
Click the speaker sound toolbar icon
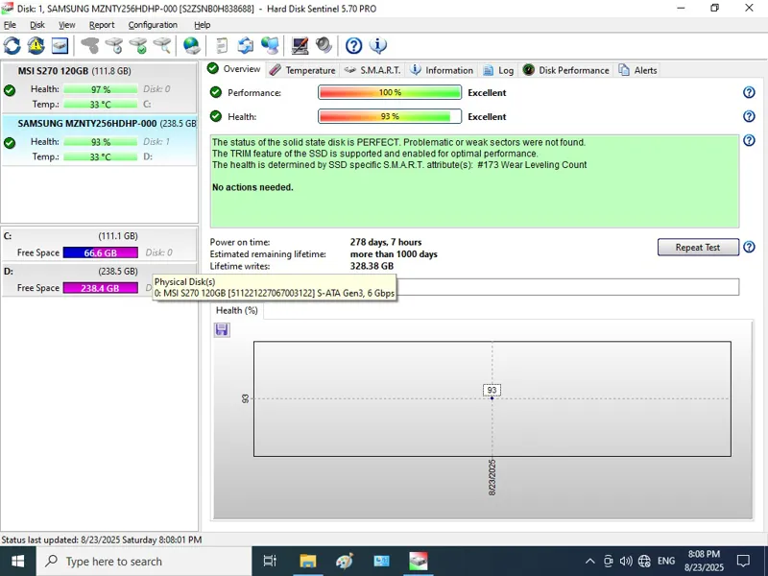pyautogui.click(x=324, y=45)
